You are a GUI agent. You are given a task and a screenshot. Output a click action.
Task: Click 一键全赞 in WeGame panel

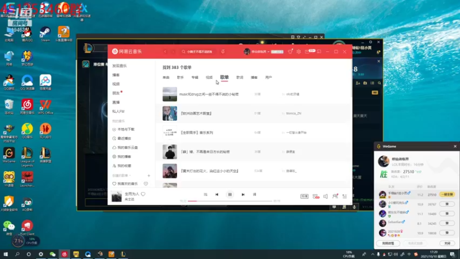pyautogui.click(x=447, y=195)
